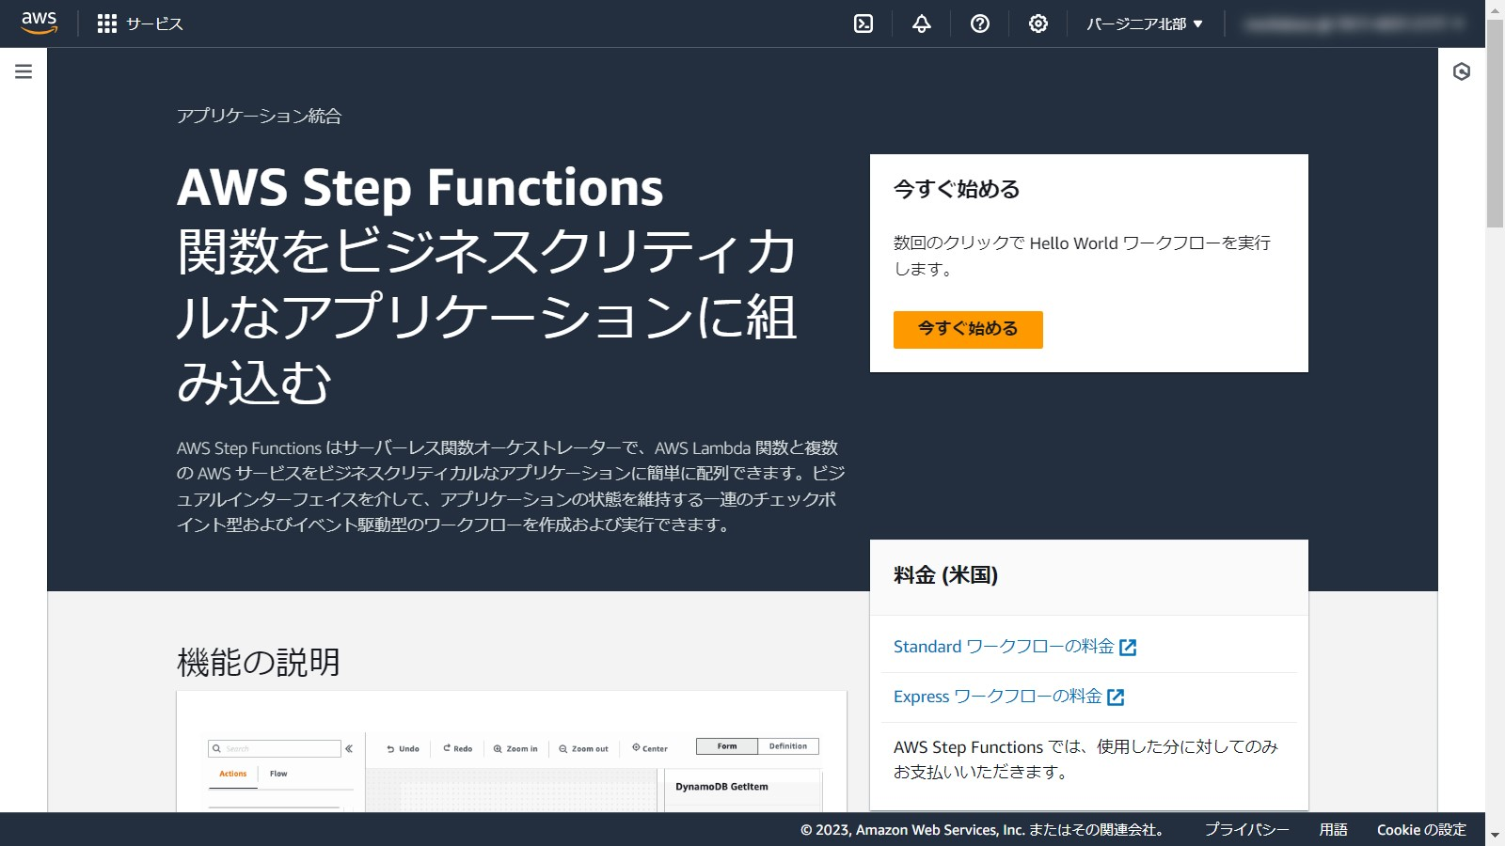Open Cookie の設定 in footer
Viewport: 1505px width, 846px height.
click(x=1420, y=829)
